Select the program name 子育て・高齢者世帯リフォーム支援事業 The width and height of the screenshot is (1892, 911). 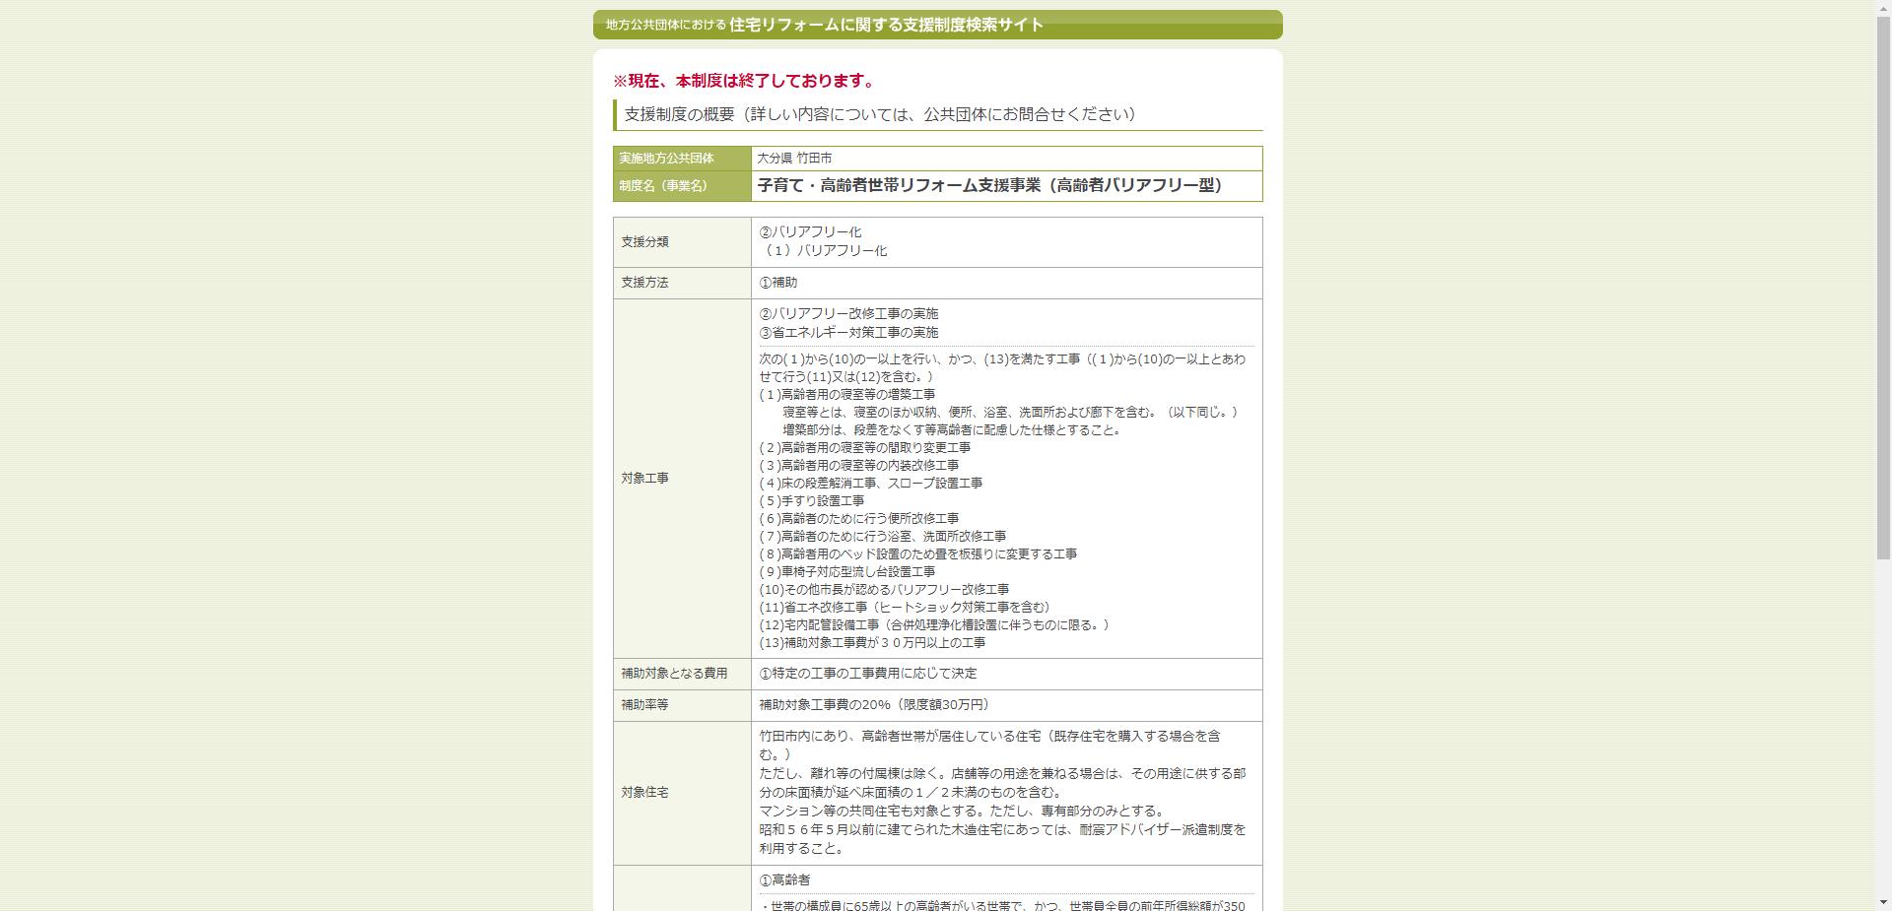(988, 186)
